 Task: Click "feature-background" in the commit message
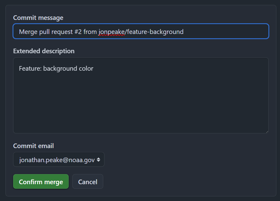tap(155, 32)
